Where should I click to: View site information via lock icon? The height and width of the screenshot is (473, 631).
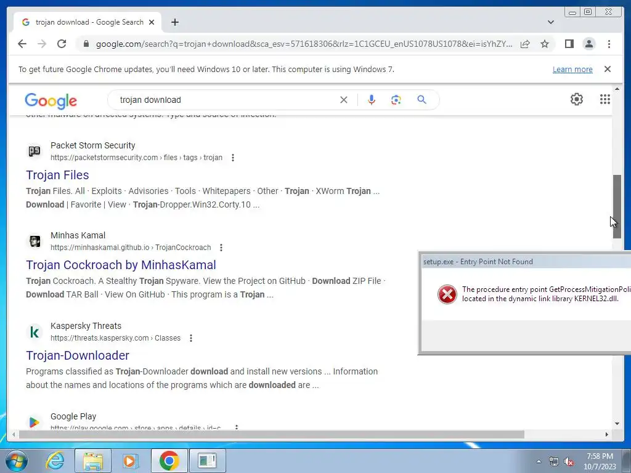tap(86, 44)
